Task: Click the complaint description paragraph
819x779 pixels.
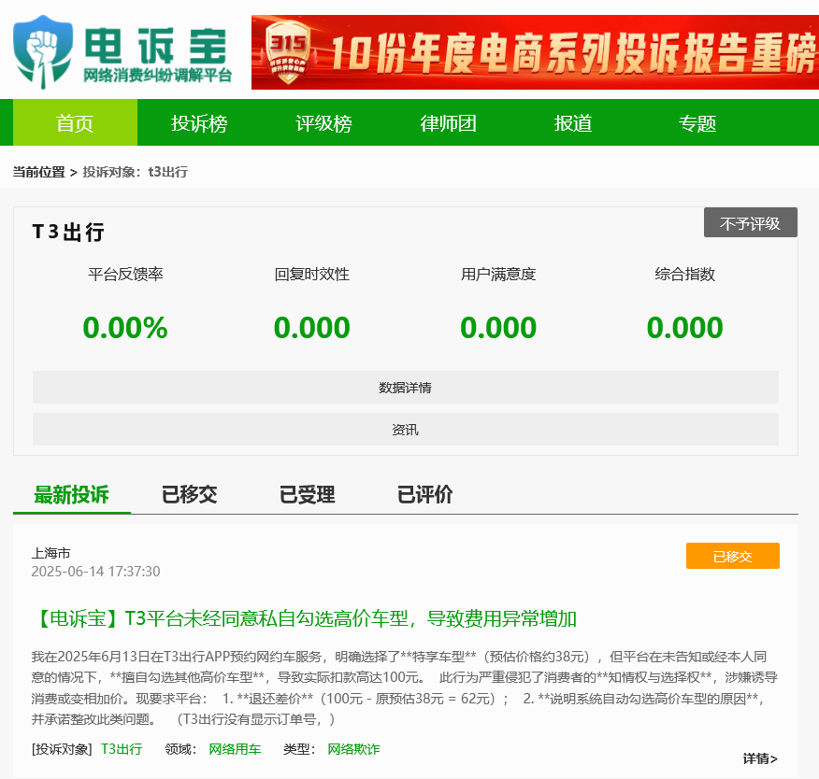Action: 405,687
